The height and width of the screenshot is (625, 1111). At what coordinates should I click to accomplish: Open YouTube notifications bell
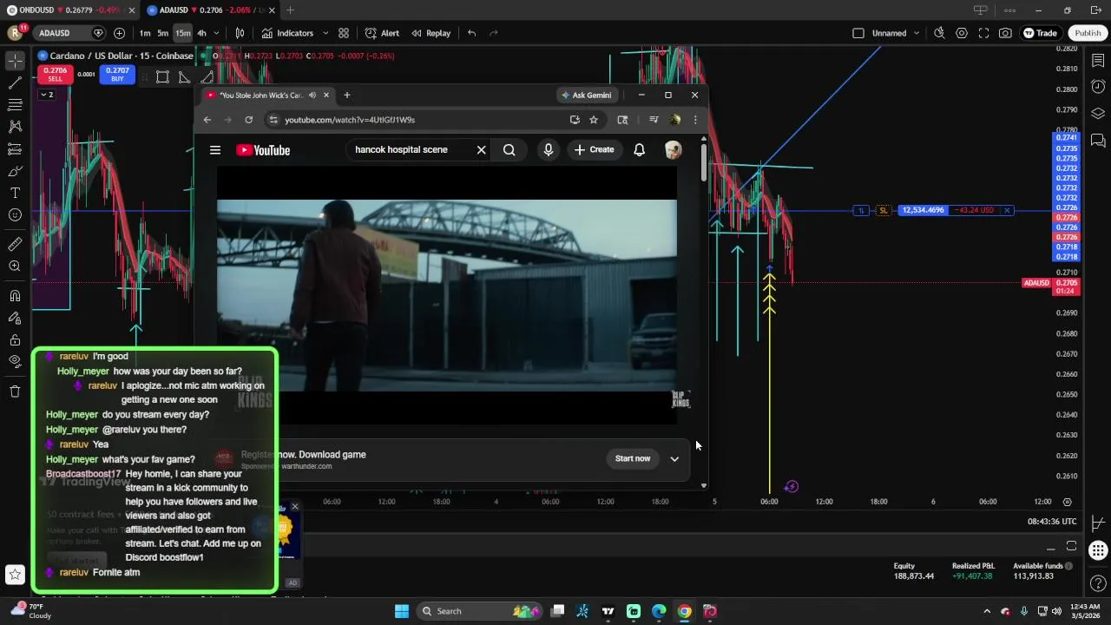pos(639,150)
